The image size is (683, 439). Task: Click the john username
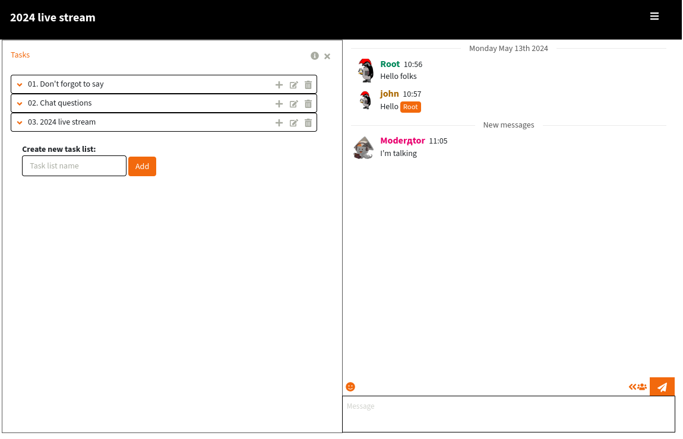390,94
